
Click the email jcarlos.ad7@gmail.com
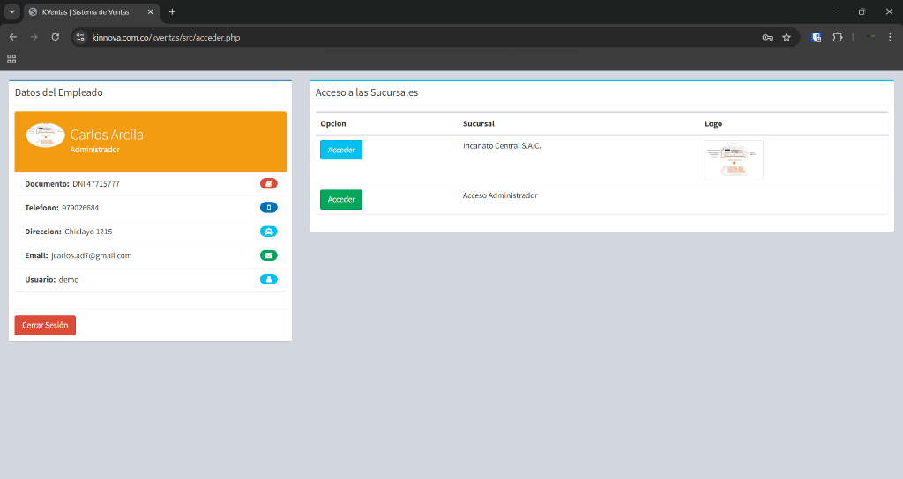coord(91,256)
